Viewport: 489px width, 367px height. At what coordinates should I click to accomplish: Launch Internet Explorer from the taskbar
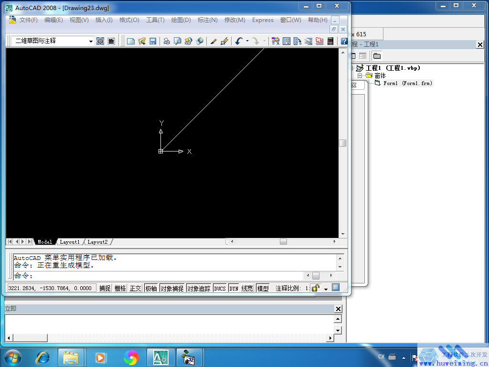click(43, 357)
